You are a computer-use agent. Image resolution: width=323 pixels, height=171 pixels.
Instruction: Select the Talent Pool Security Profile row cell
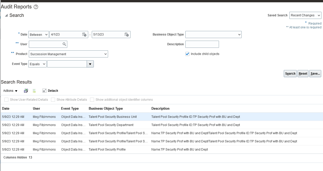tap(107, 150)
